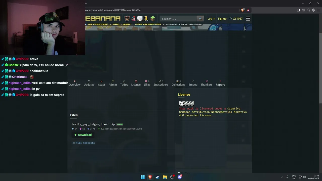The width and height of the screenshot is (322, 181).
Task: Open the Brave browser main menu
Action: click(318, 10)
